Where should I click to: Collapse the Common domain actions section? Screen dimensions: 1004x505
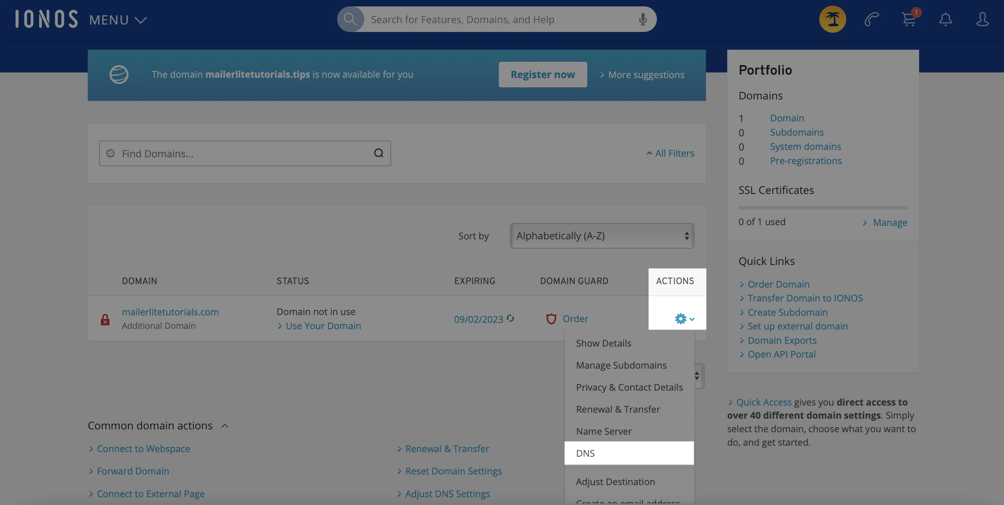[x=225, y=425]
